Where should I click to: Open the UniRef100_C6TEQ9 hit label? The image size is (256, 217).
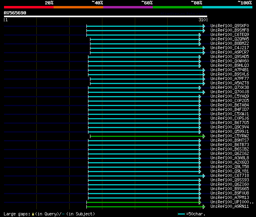230,35
